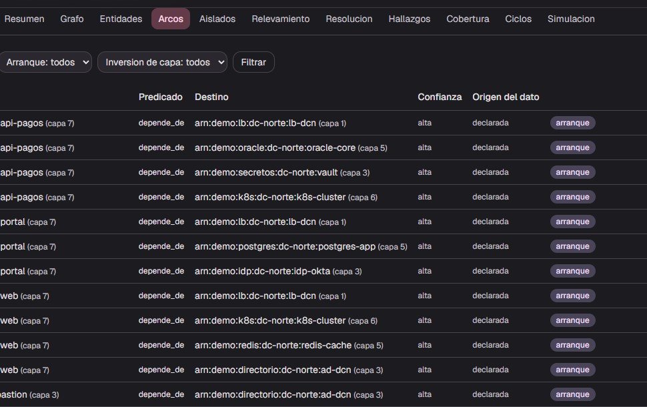Click arranque badge in vault row
The height and width of the screenshot is (407, 647).
click(572, 172)
